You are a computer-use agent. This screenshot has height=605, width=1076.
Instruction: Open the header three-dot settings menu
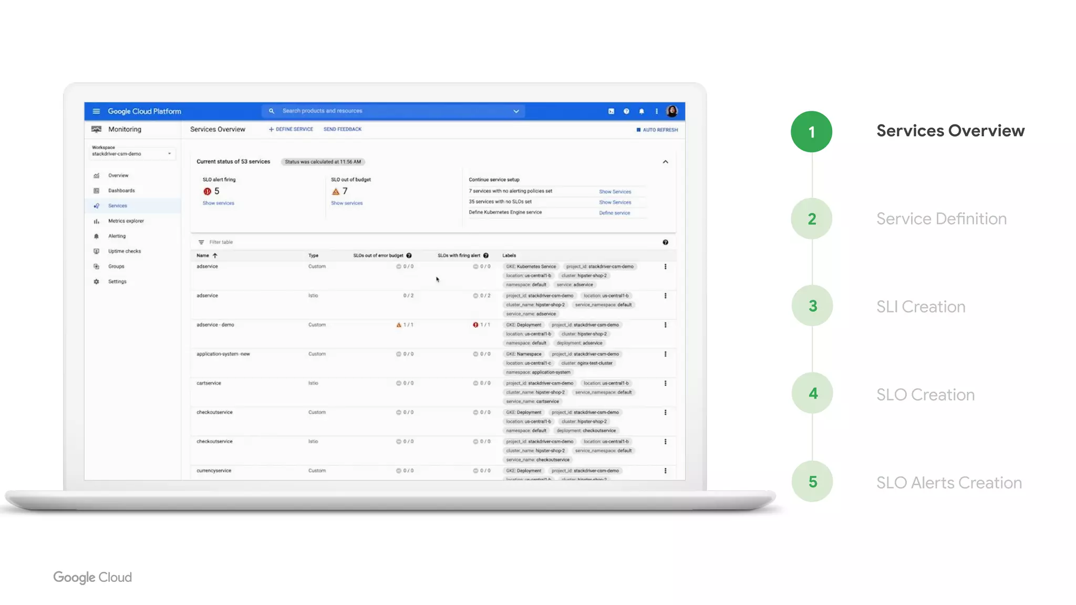(657, 111)
